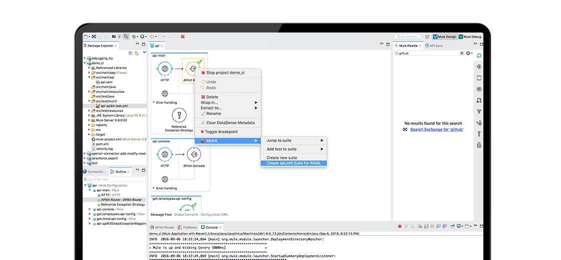
Task: Choose Create api.xml Suite for RAML
Action: [294, 163]
